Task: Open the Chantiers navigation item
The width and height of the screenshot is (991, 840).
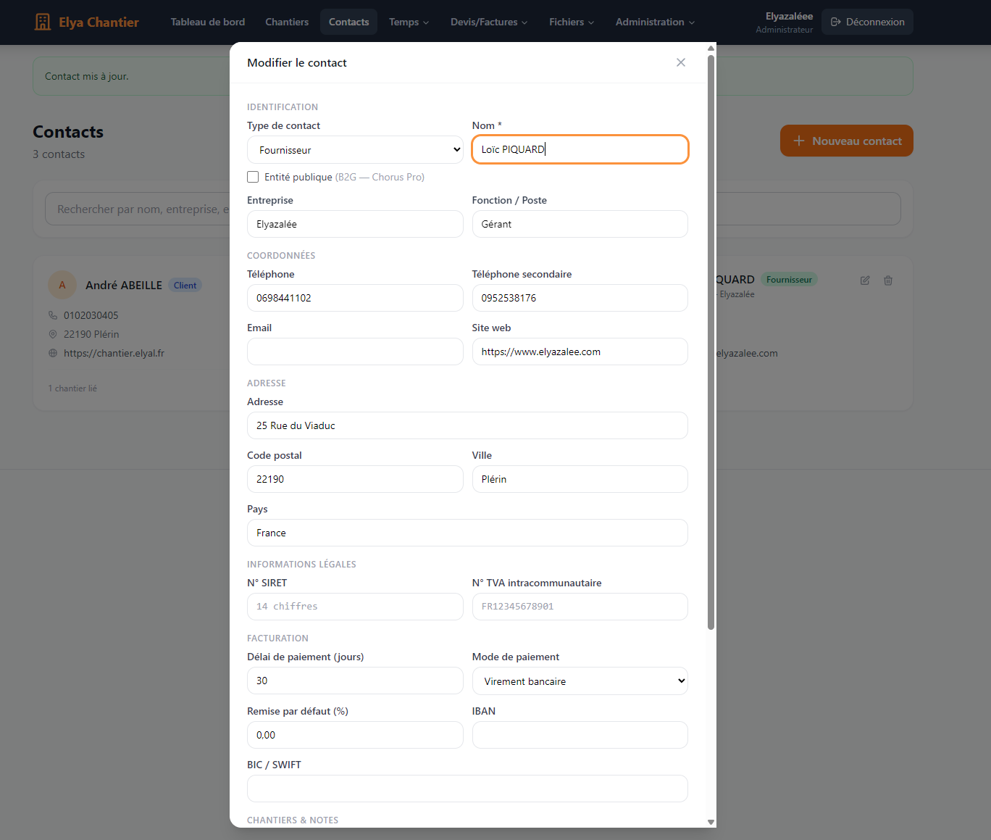Action: click(287, 22)
